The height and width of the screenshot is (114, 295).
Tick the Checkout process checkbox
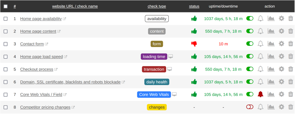(x=6, y=69)
